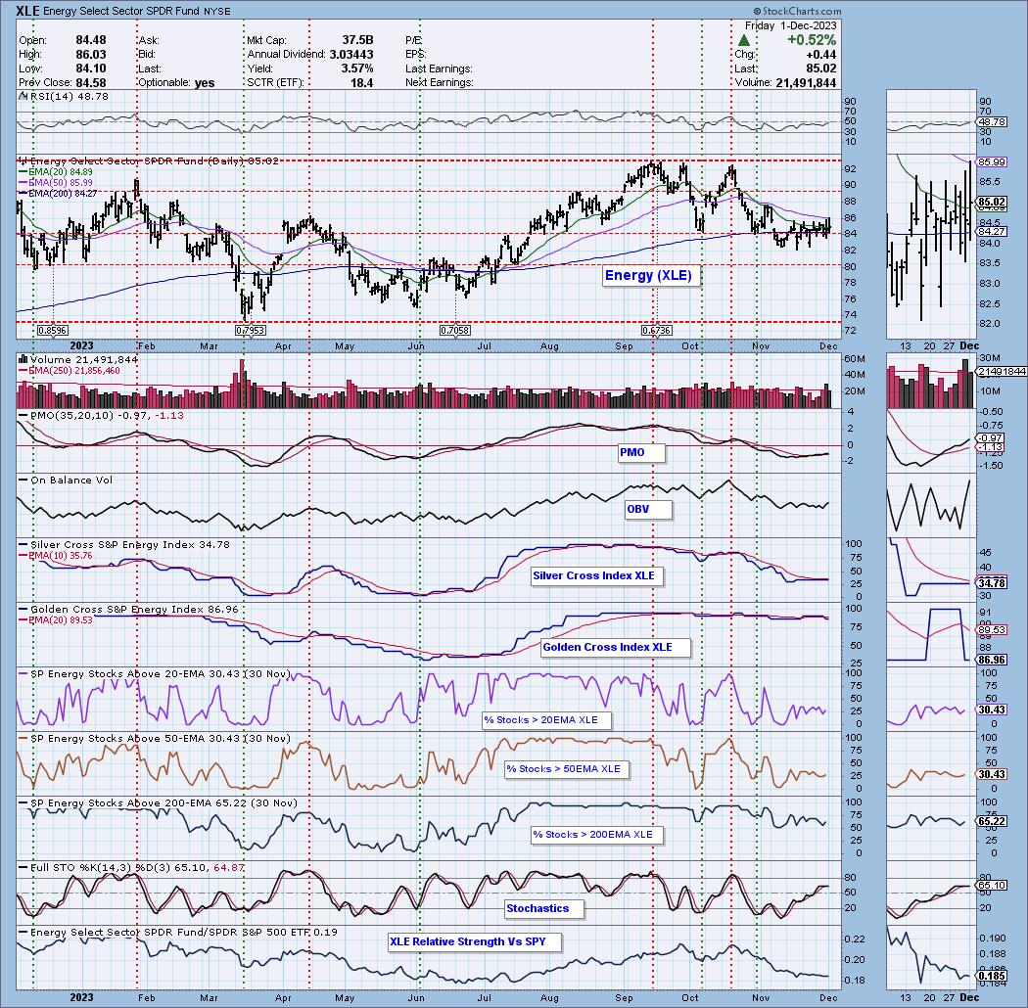
Task: Click the PMO(35,20,10) indicator legend
Action: (102, 416)
